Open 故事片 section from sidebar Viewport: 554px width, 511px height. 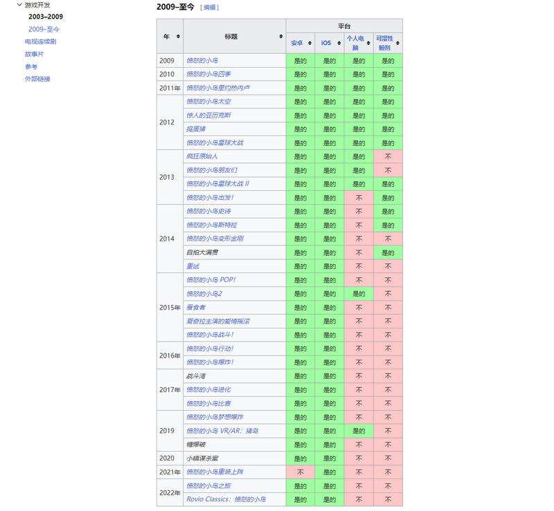[34, 54]
